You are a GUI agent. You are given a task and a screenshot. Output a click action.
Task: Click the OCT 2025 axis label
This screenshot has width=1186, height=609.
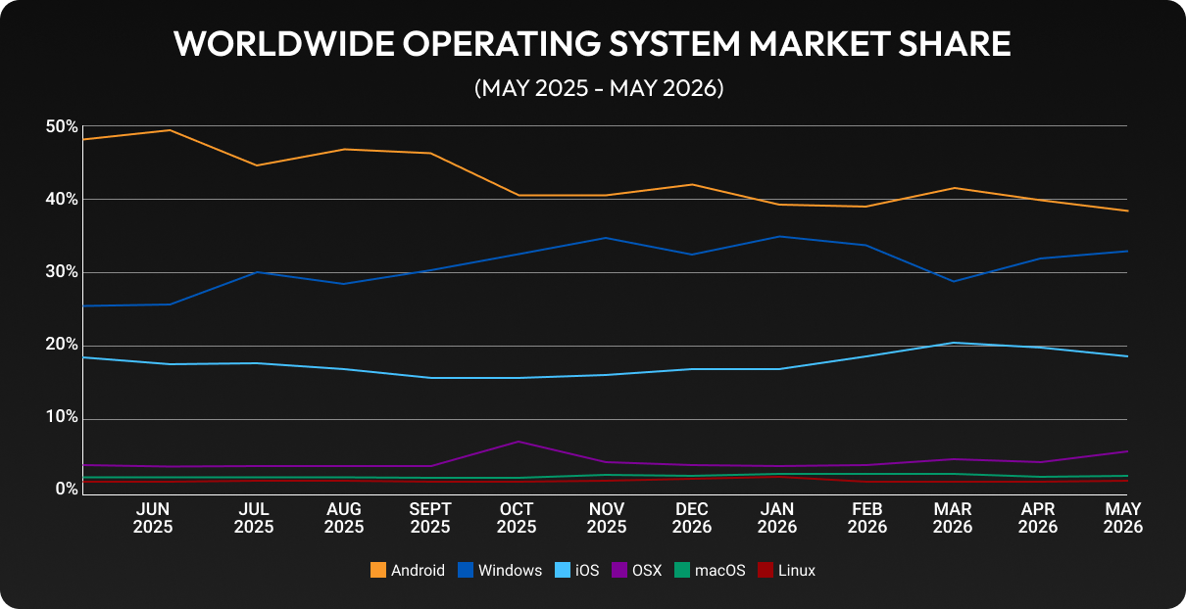coord(517,518)
